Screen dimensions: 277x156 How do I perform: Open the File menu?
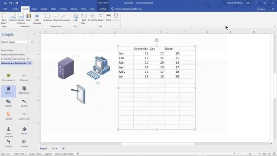[5, 9]
